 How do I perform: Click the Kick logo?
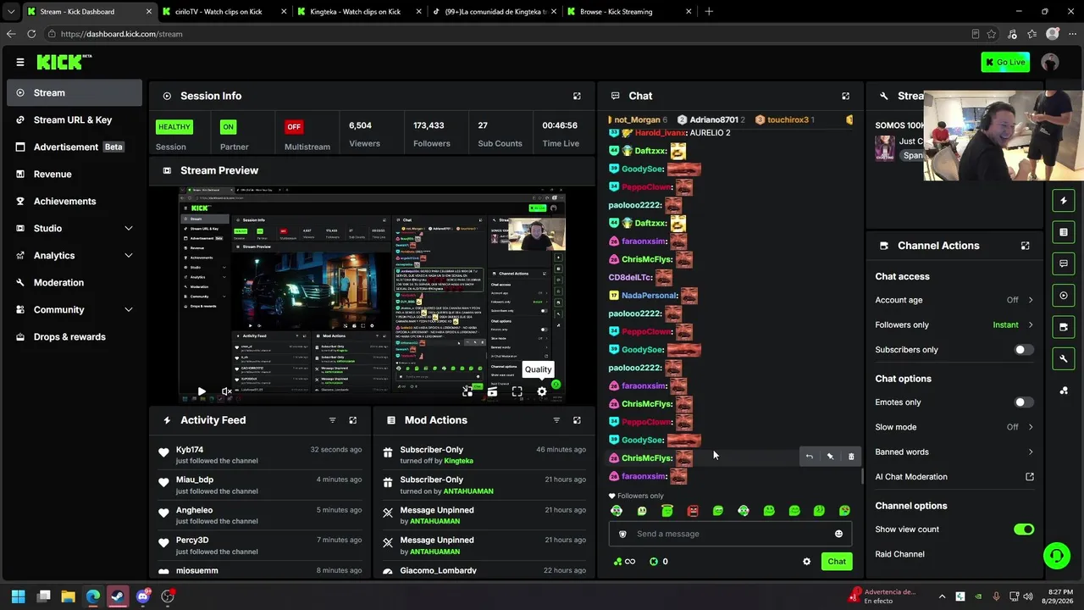pyautogui.click(x=64, y=62)
